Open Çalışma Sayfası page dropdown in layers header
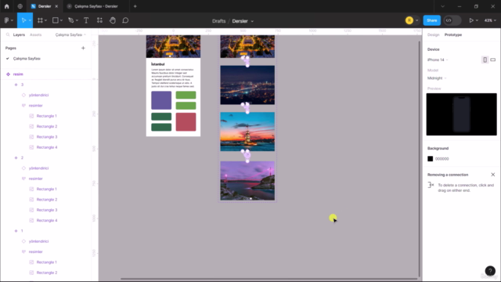Viewport: 501px width, 282px height. pos(70,34)
